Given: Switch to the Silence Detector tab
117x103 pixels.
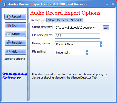Looking at the screenshot, I should pyautogui.click(x=58, y=20).
